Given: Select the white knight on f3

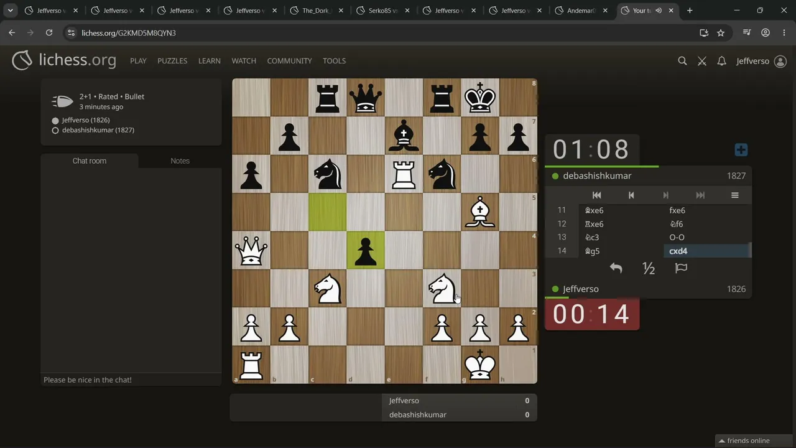Looking at the screenshot, I should point(442,288).
